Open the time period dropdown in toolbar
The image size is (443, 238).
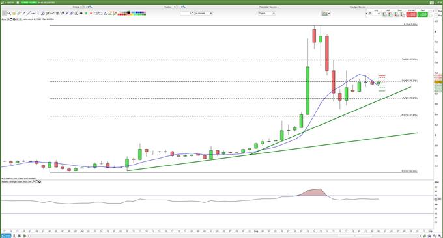click(203, 13)
